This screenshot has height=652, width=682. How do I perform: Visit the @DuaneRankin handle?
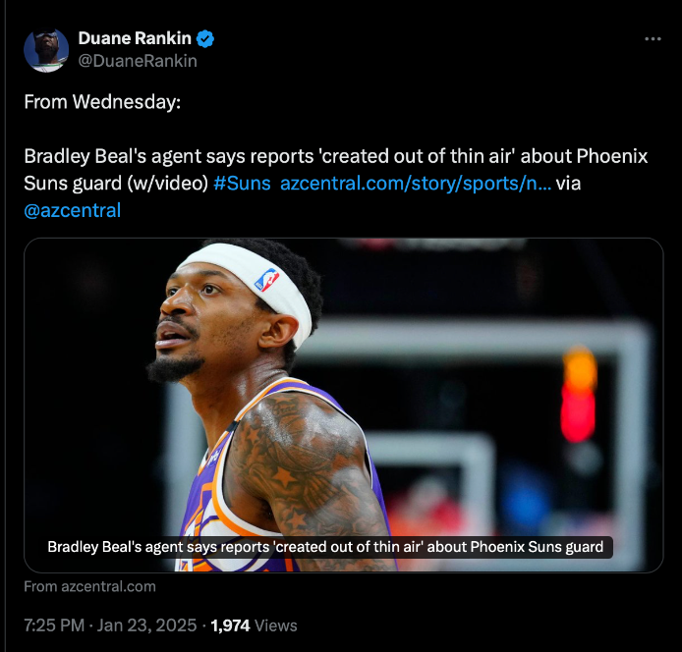pyautogui.click(x=138, y=61)
